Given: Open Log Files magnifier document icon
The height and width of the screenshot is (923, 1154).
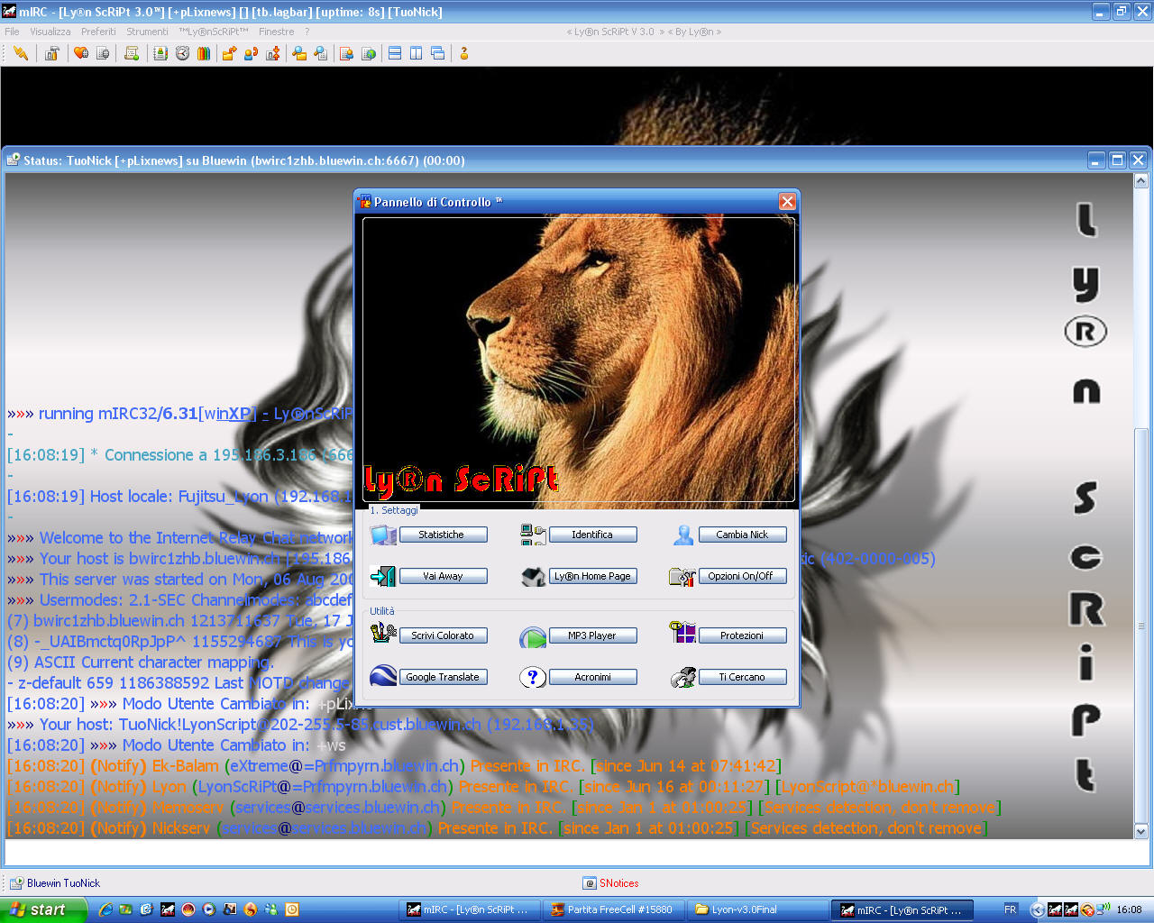Looking at the screenshot, I should pyautogui.click(x=321, y=53).
